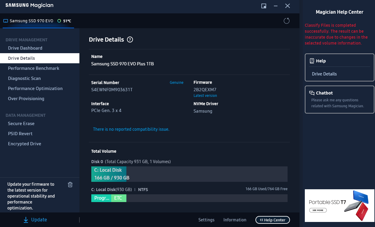Click the green temperature status circle

tap(59, 21)
